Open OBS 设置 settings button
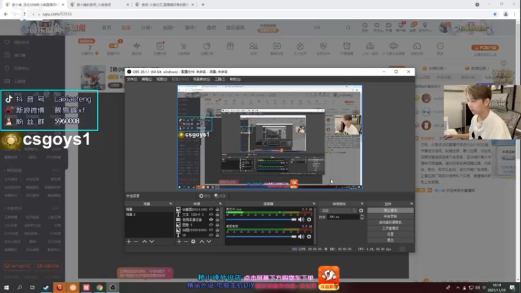Image resolution: width=521 pixels, height=293 pixels. [390, 234]
